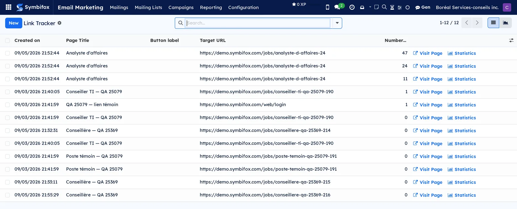Click the sun-shaped theme icon
Viewport: 517px width, 209px height.
407,7
